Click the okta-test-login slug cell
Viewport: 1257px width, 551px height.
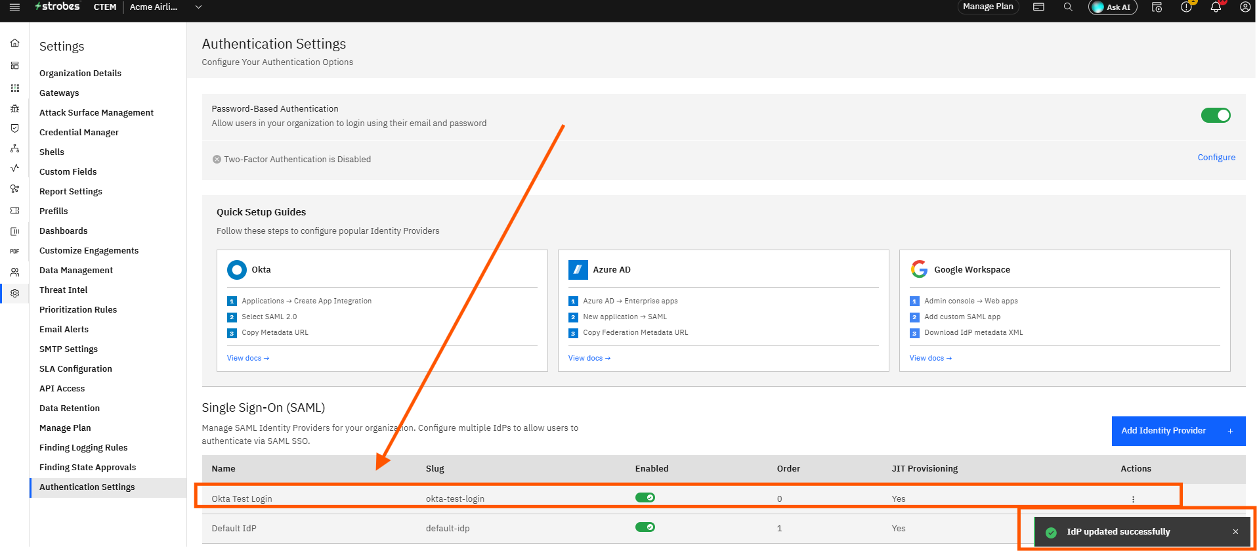coord(455,498)
